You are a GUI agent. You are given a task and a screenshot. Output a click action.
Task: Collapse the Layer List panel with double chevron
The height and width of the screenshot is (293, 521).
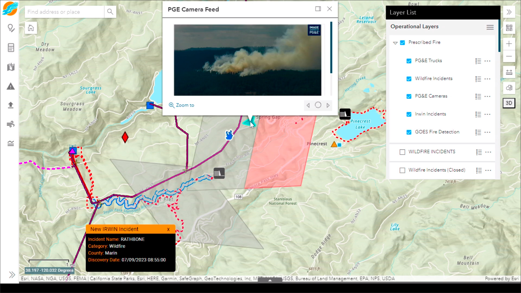[x=509, y=12]
